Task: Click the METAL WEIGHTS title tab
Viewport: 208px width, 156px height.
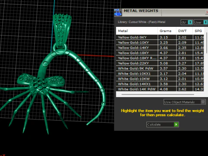Action: pyautogui.click(x=141, y=11)
